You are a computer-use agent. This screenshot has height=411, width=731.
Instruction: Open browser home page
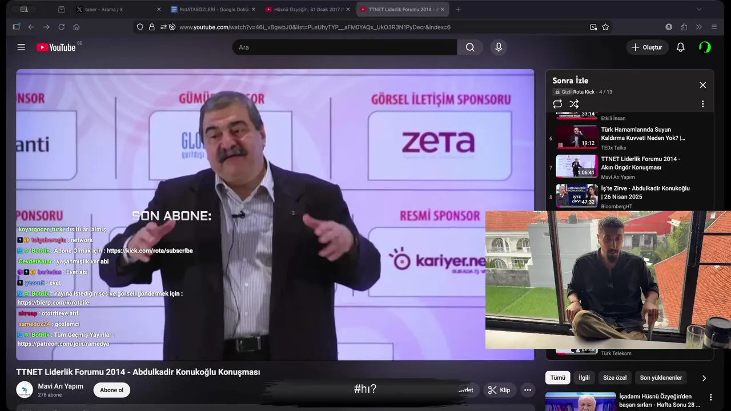(76, 27)
